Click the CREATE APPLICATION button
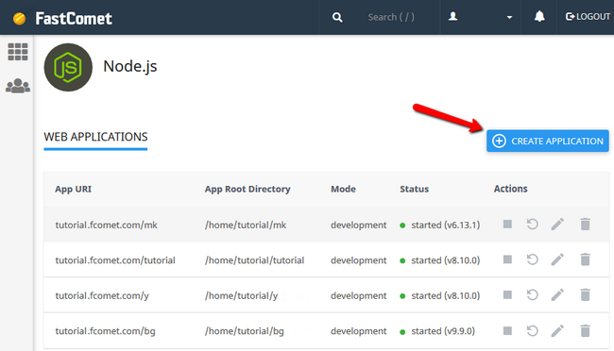This screenshot has height=351, width=614. [548, 141]
